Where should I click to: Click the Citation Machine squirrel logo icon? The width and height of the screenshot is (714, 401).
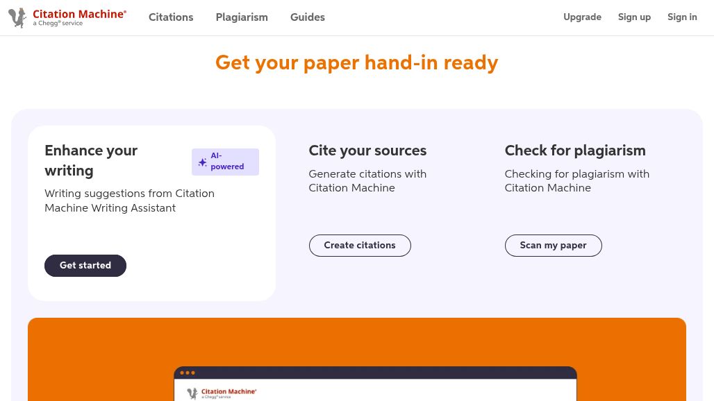(x=17, y=17)
